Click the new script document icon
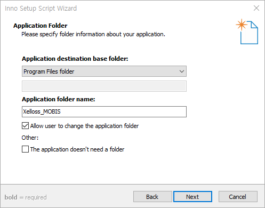 pyautogui.click(x=247, y=31)
